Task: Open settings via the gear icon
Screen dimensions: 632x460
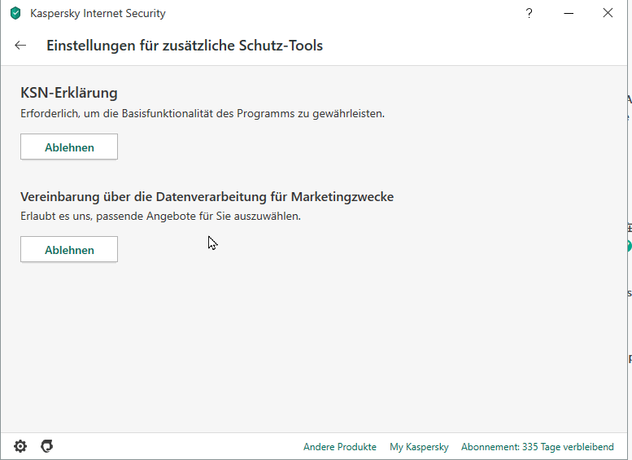Action: coord(20,446)
